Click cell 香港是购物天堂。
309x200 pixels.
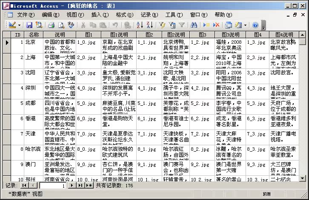tap(119, 122)
